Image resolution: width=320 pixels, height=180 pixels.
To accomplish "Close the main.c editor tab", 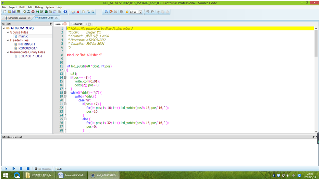I will click(x=65, y=24).
